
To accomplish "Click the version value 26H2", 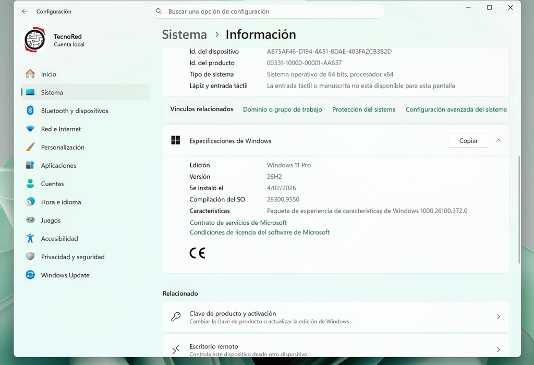I will [274, 176].
